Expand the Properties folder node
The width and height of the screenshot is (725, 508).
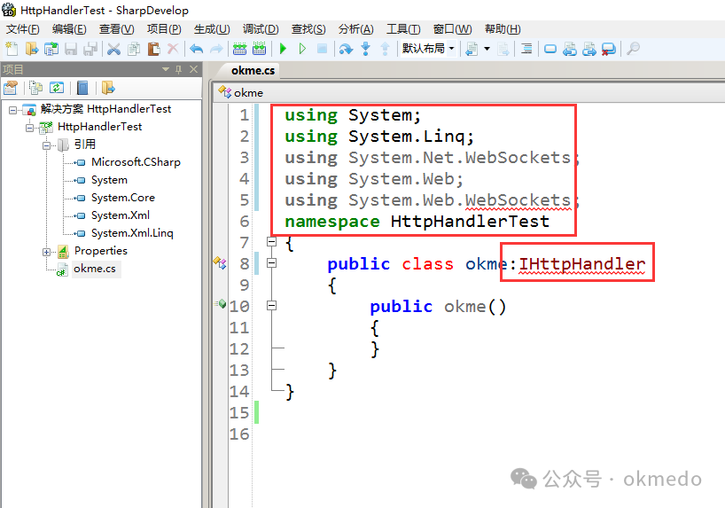tap(46, 252)
